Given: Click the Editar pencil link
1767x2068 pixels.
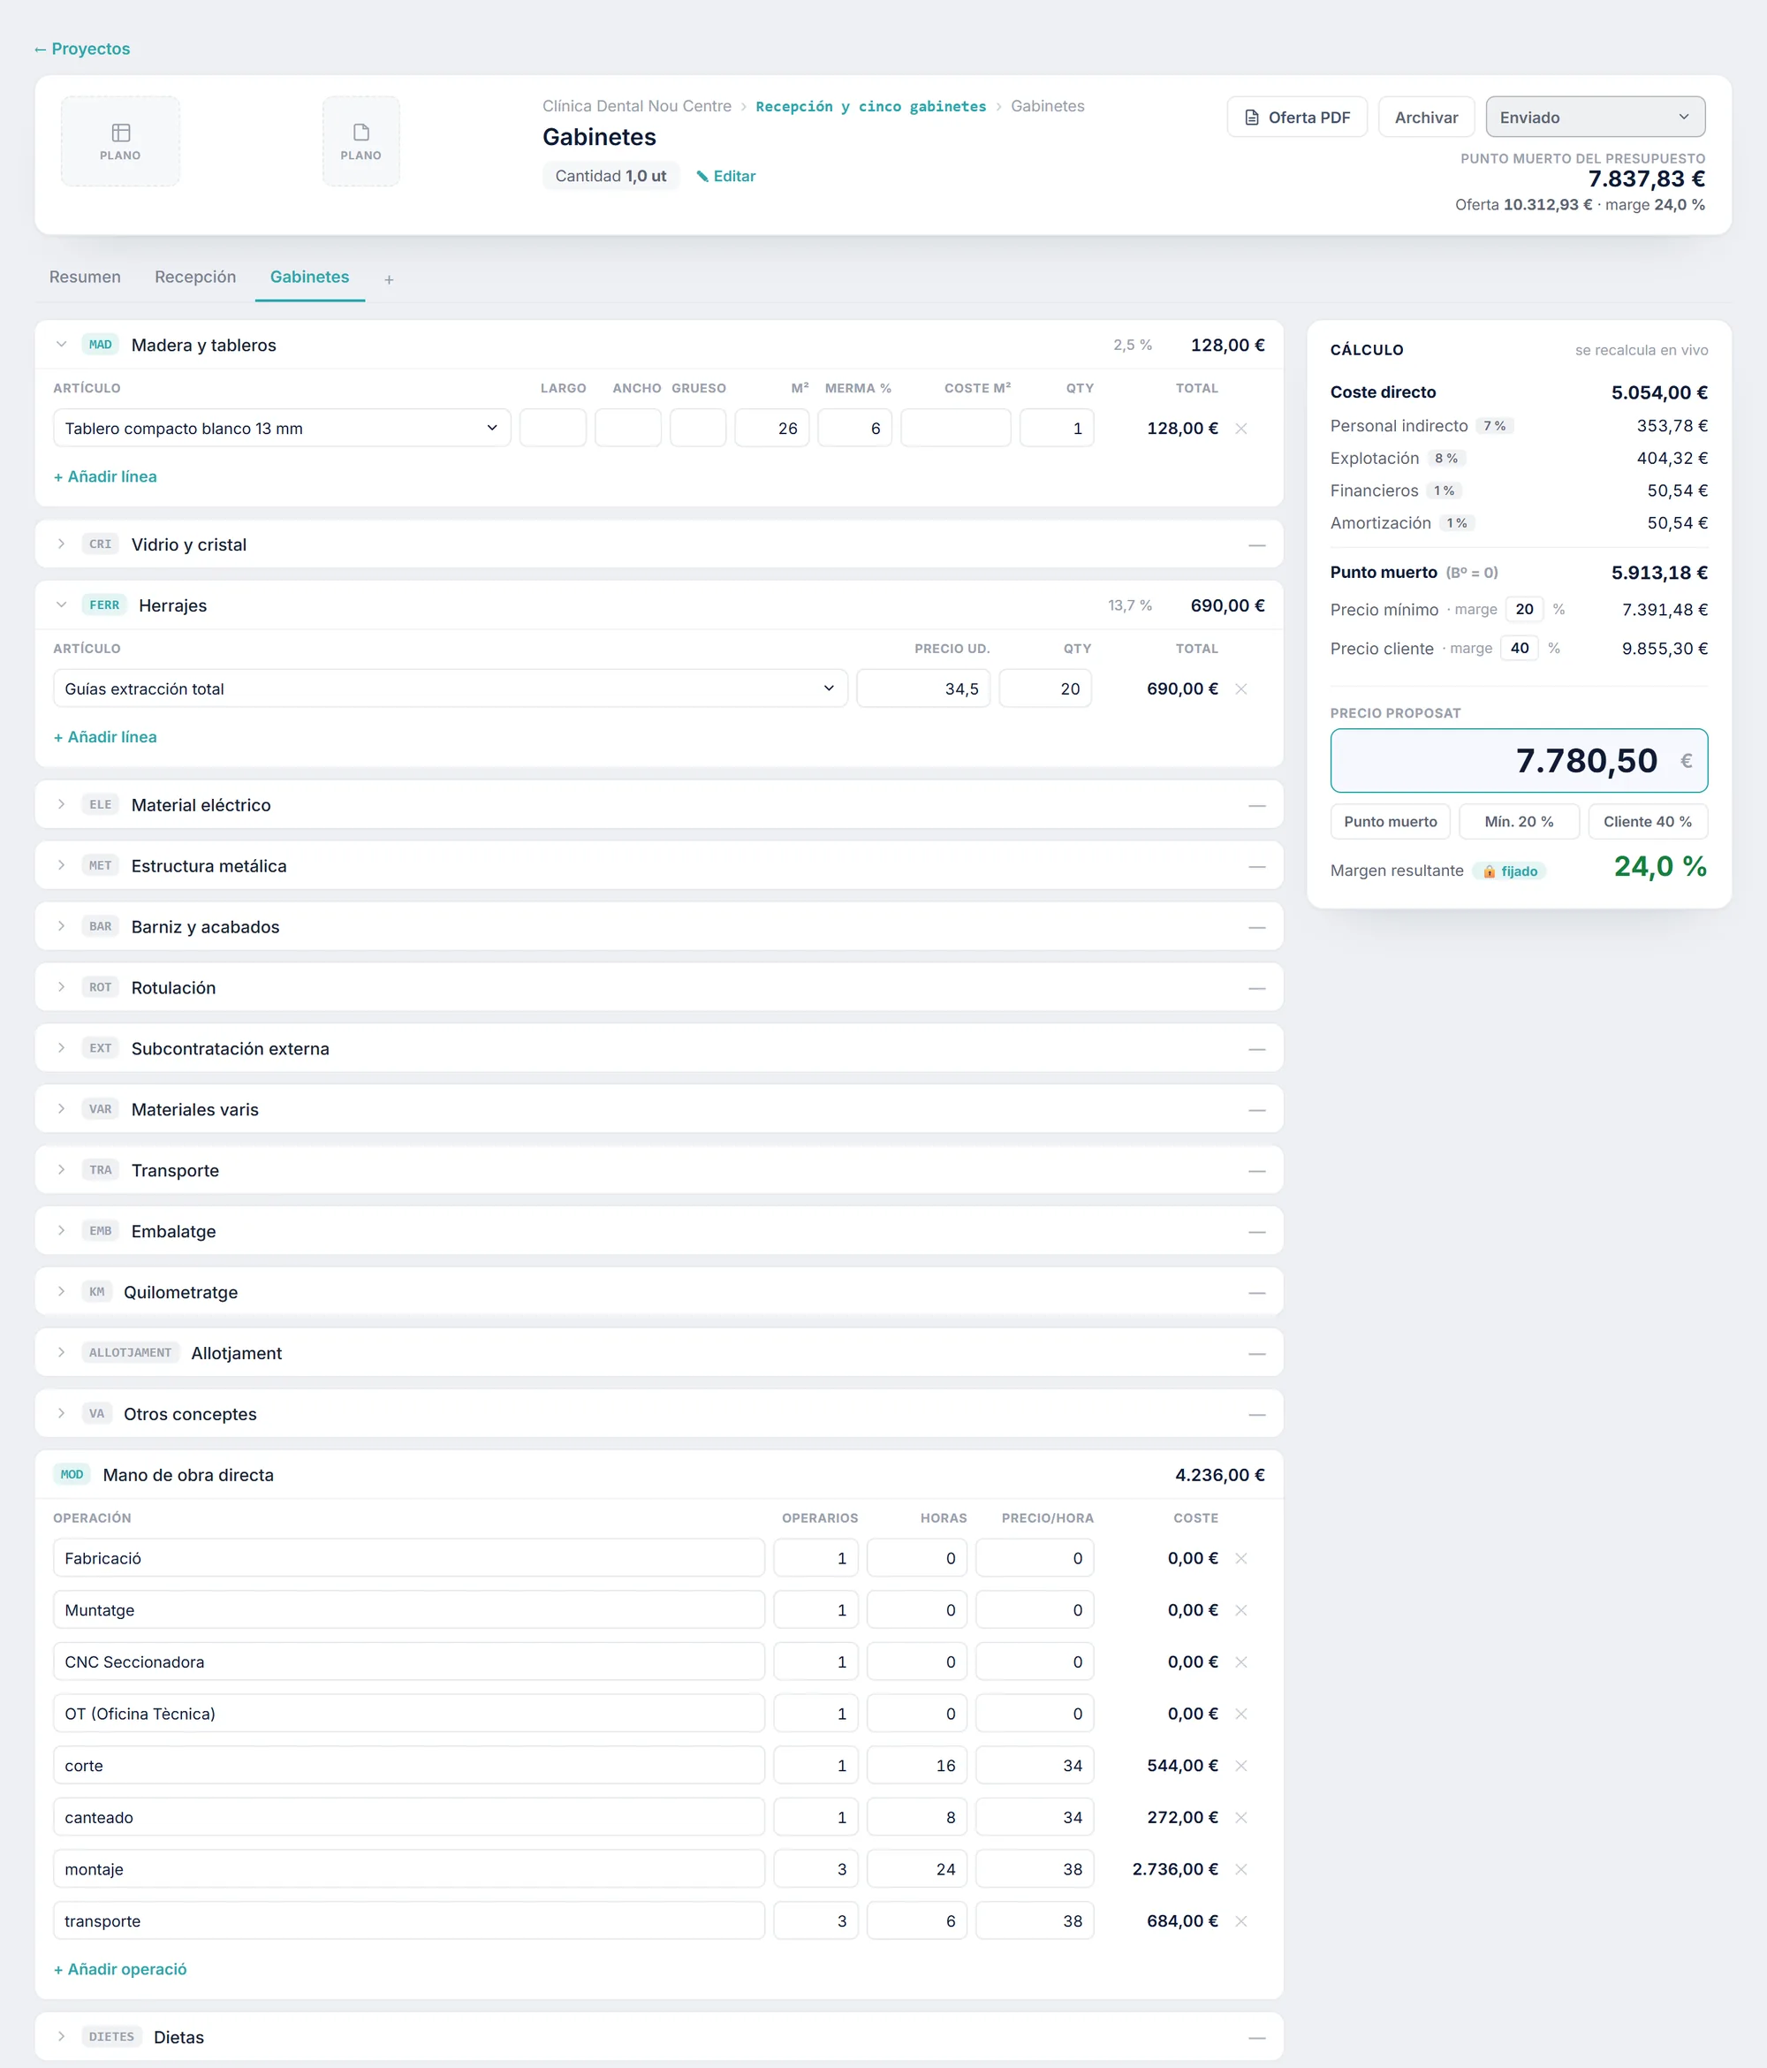Looking at the screenshot, I should (x=725, y=176).
